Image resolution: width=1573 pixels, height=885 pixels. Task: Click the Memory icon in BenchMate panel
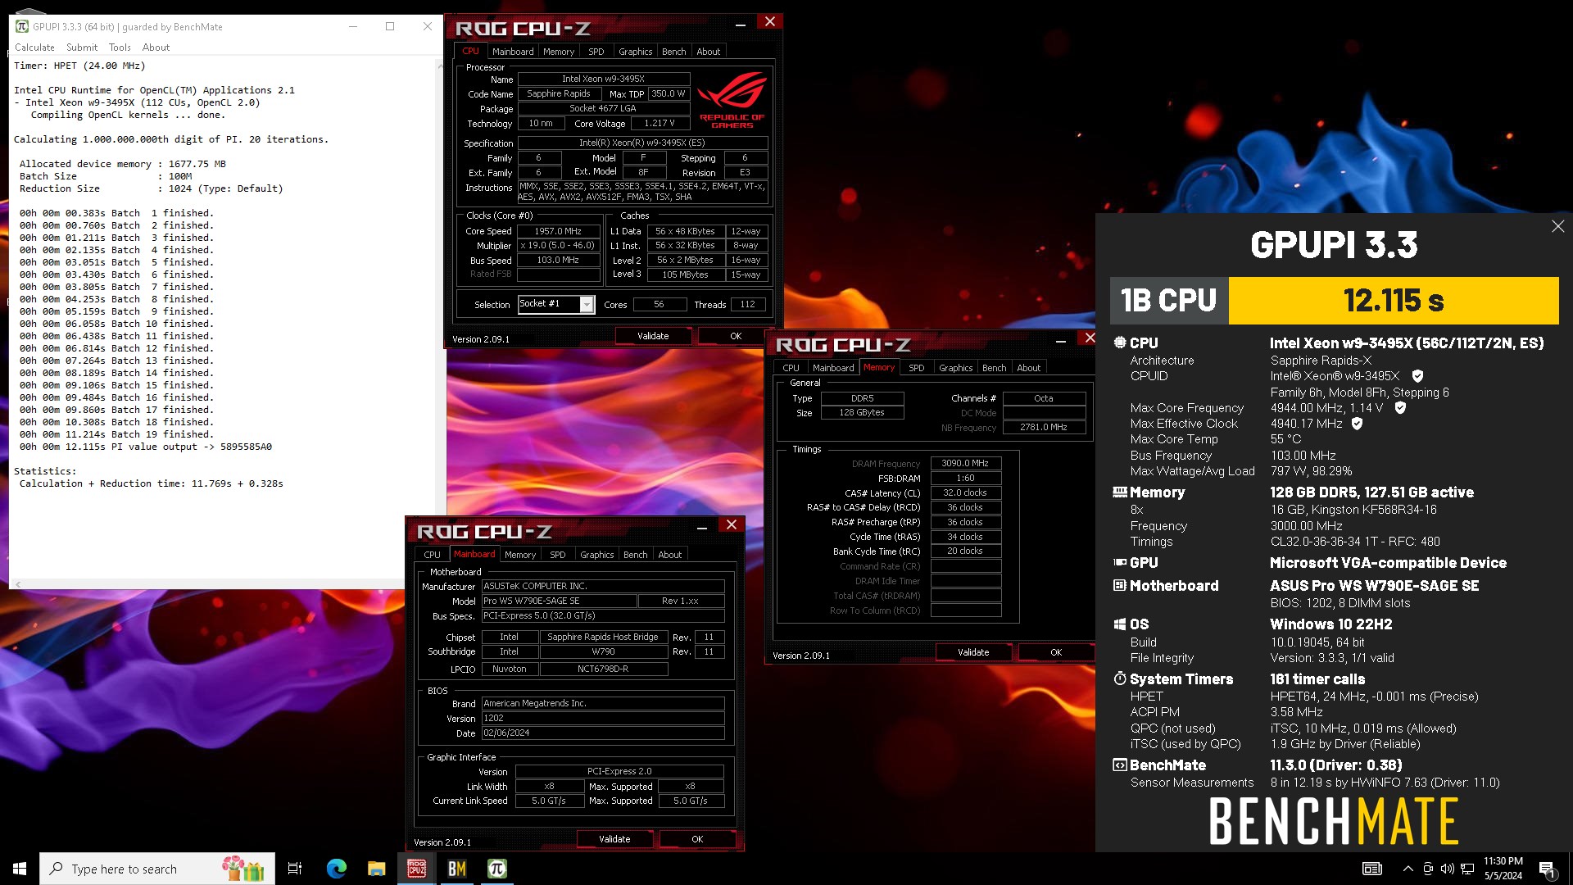[1120, 492]
